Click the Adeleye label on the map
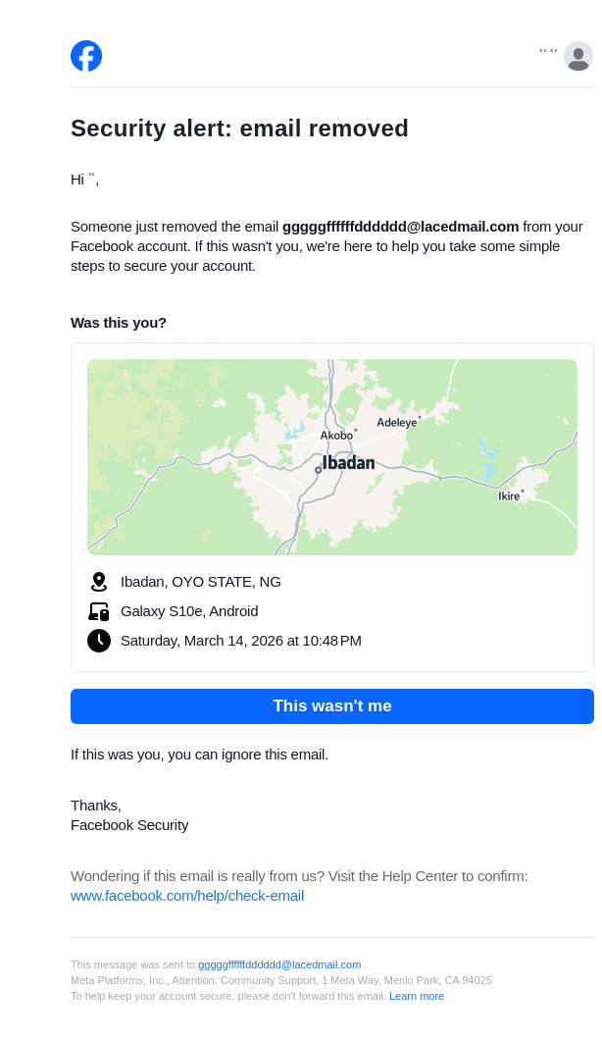602x1041 pixels. coord(397,423)
